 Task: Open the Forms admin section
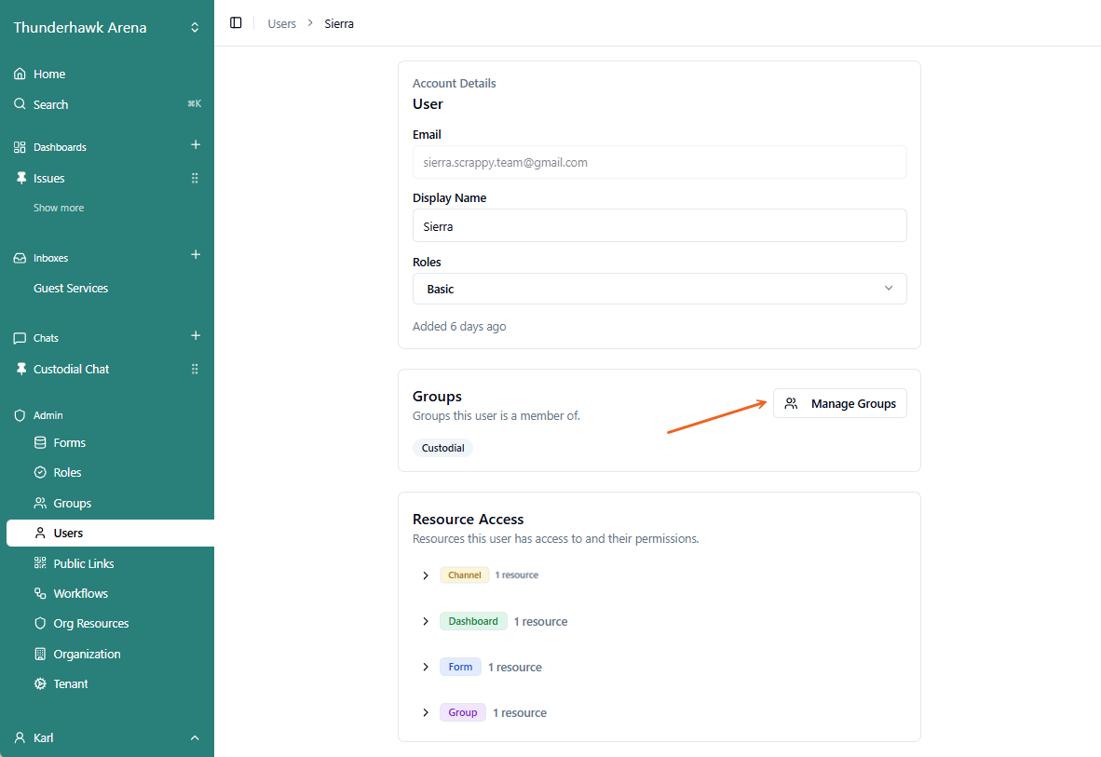click(70, 442)
